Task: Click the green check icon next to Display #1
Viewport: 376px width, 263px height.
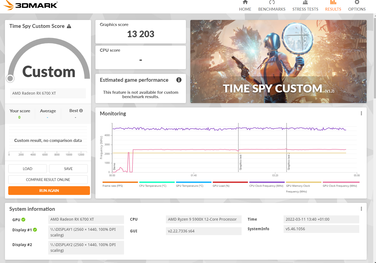Action: tap(35, 230)
